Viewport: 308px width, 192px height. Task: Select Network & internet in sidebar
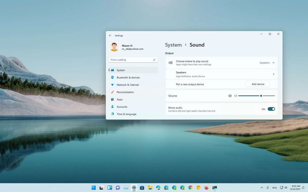click(128, 85)
